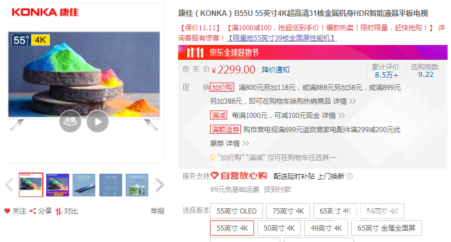This screenshot has width=451, height=242.
Task: Open the 限量抢55英寸39核全面屏 link
Action: (281, 38)
